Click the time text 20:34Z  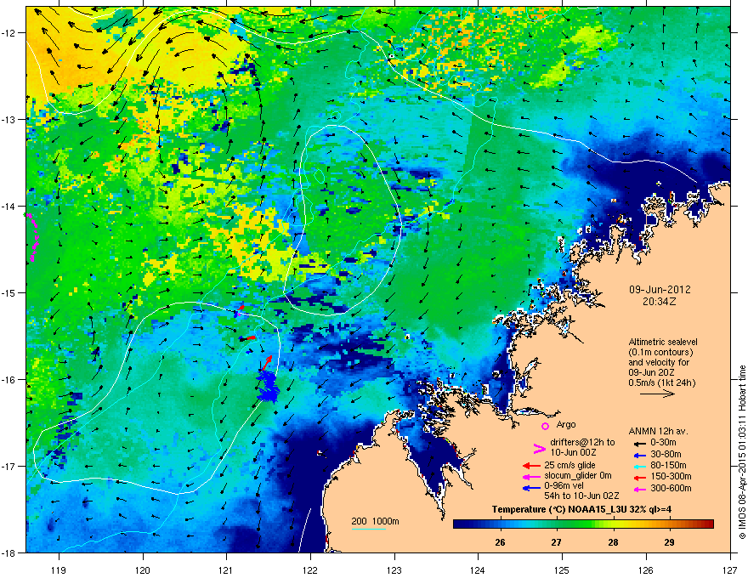660,302
